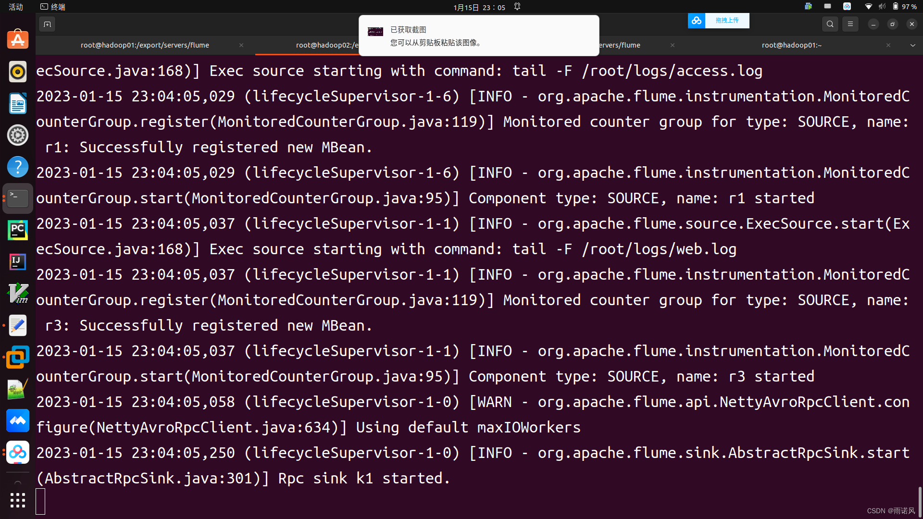Toggle the battery indicator display
Screen dimensions: 923x519
coord(897,7)
